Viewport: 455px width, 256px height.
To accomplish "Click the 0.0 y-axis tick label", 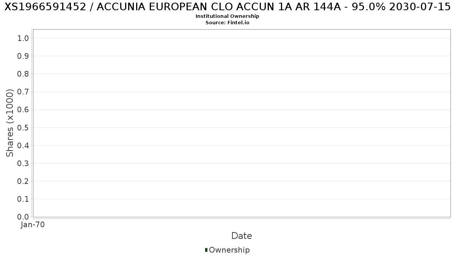I will 23,217.
